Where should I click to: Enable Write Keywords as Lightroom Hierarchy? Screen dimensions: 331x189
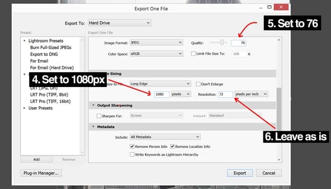[x=132, y=155]
